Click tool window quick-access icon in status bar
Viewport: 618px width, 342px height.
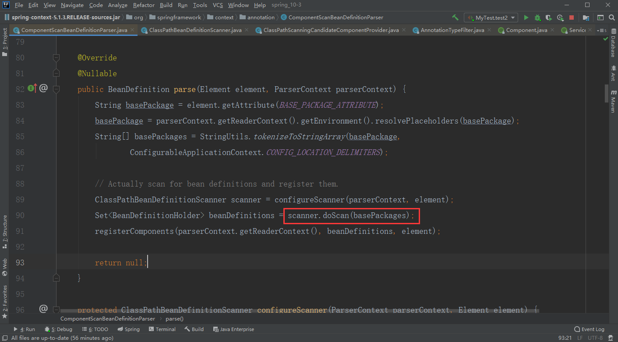pyautogui.click(x=4, y=338)
